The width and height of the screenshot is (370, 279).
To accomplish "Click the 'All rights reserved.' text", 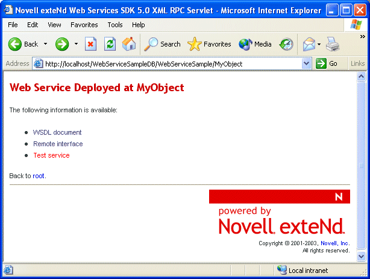I will [x=326, y=251].
